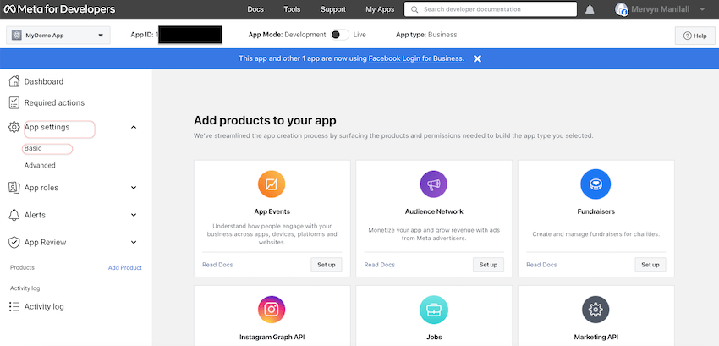Click the Marketing API card title
This screenshot has width=719, height=346.
click(596, 337)
